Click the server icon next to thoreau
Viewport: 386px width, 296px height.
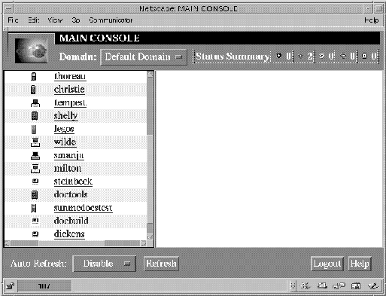pos(34,76)
